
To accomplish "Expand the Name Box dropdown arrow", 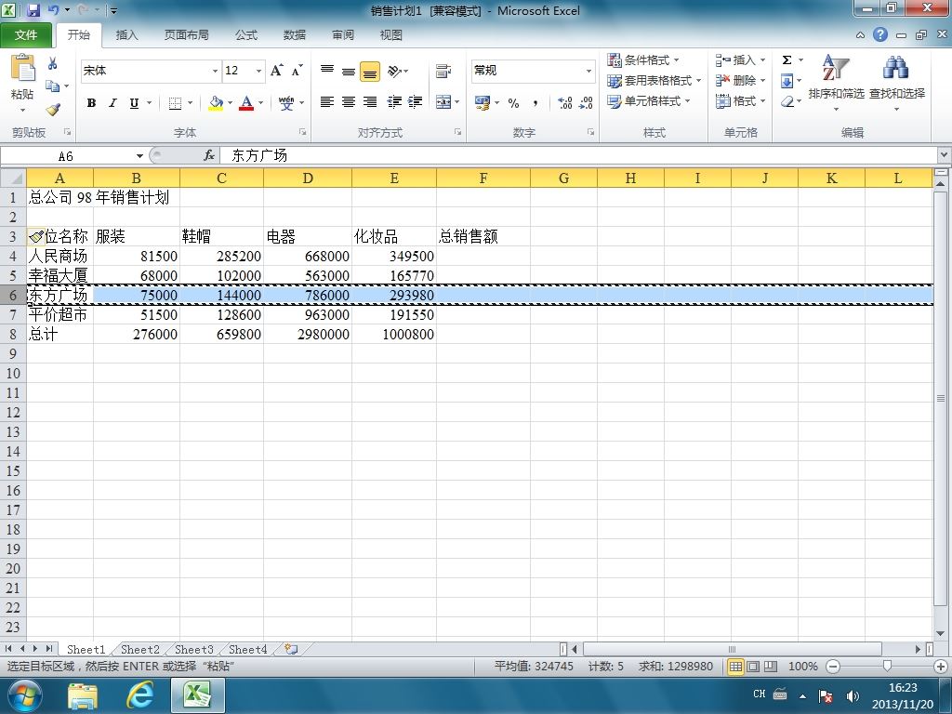I will click(139, 156).
